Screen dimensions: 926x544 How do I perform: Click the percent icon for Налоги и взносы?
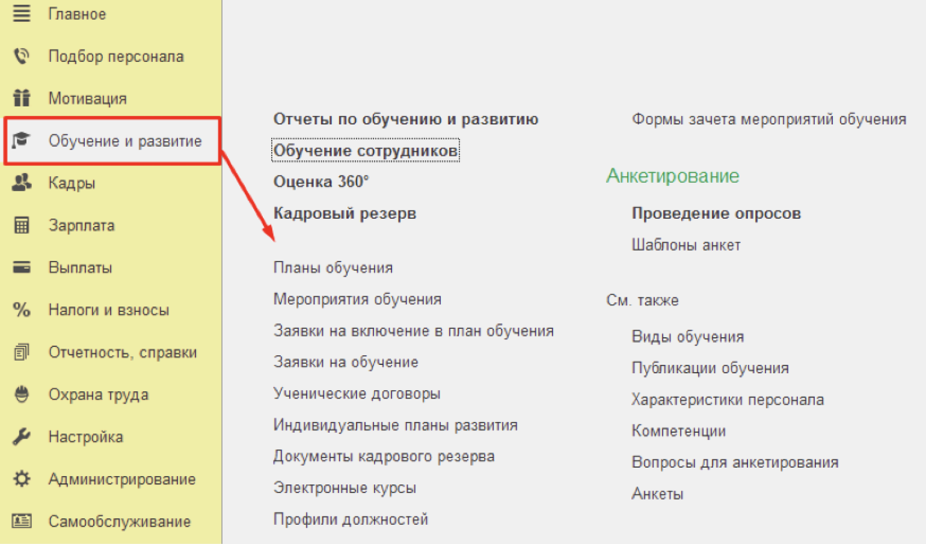point(22,310)
